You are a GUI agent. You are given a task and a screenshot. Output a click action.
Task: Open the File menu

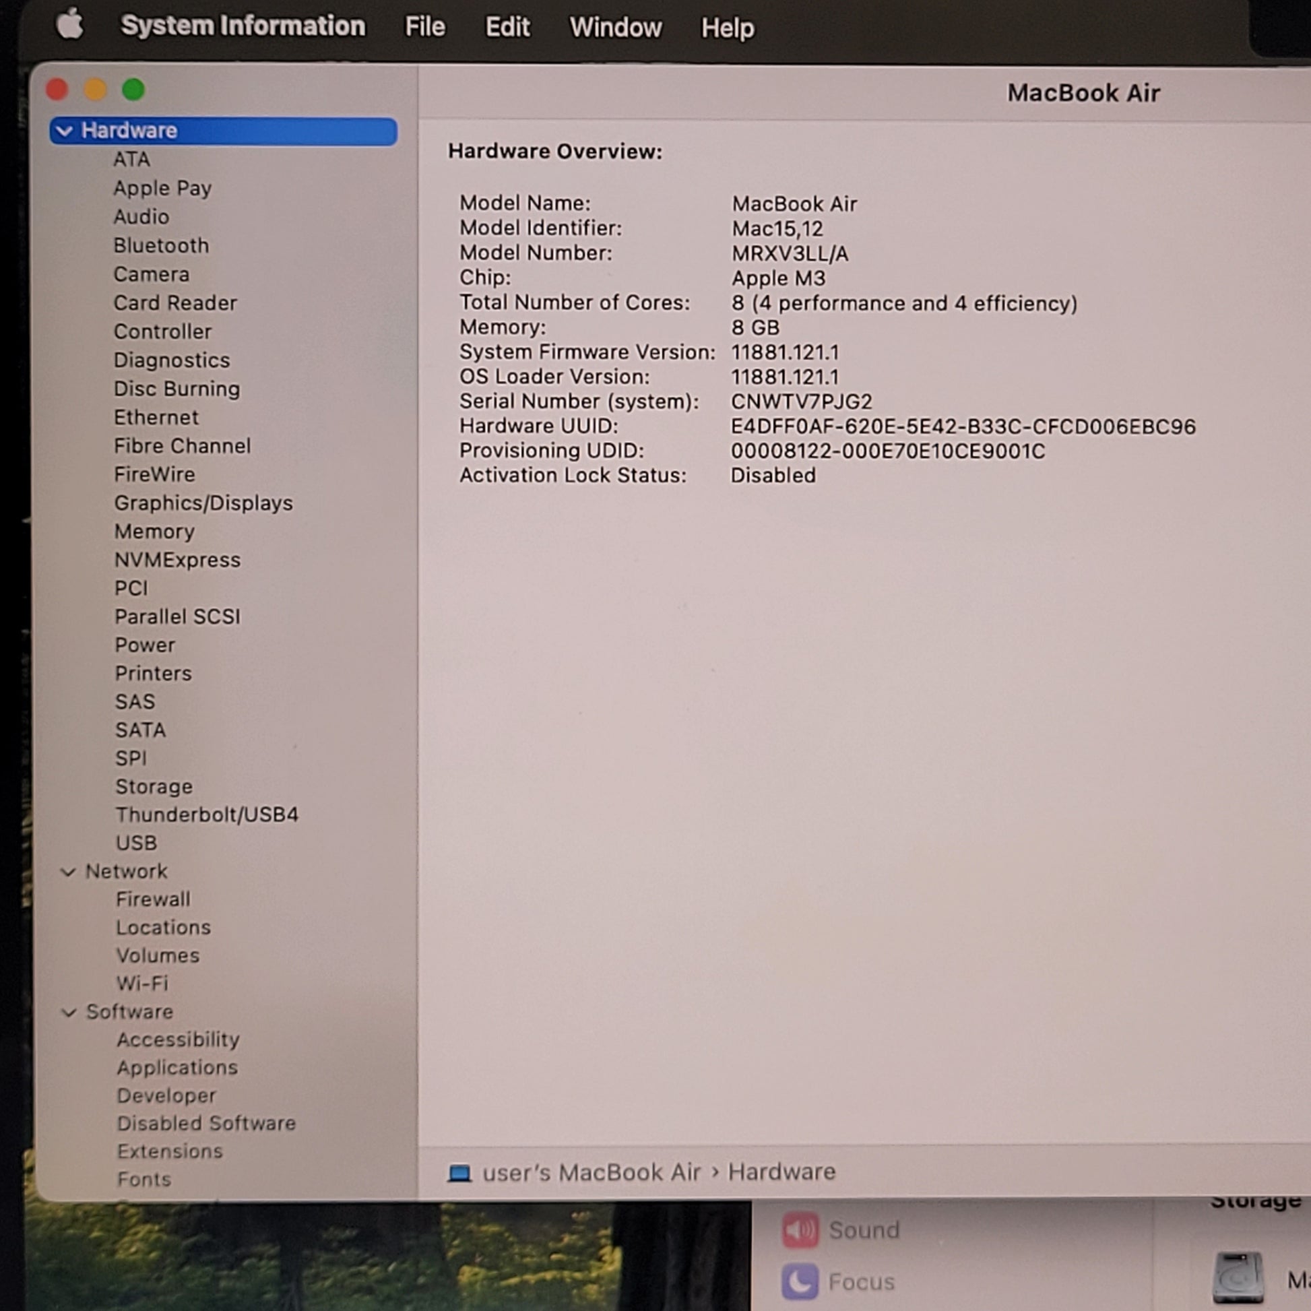pyautogui.click(x=425, y=27)
